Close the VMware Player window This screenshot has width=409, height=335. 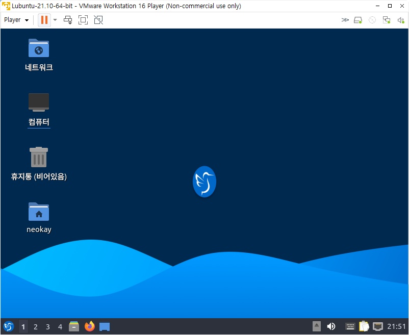coord(402,6)
